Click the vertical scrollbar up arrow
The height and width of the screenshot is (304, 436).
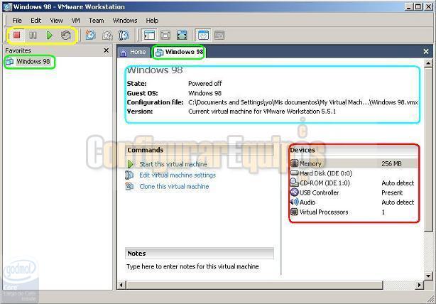pyautogui.click(x=428, y=63)
